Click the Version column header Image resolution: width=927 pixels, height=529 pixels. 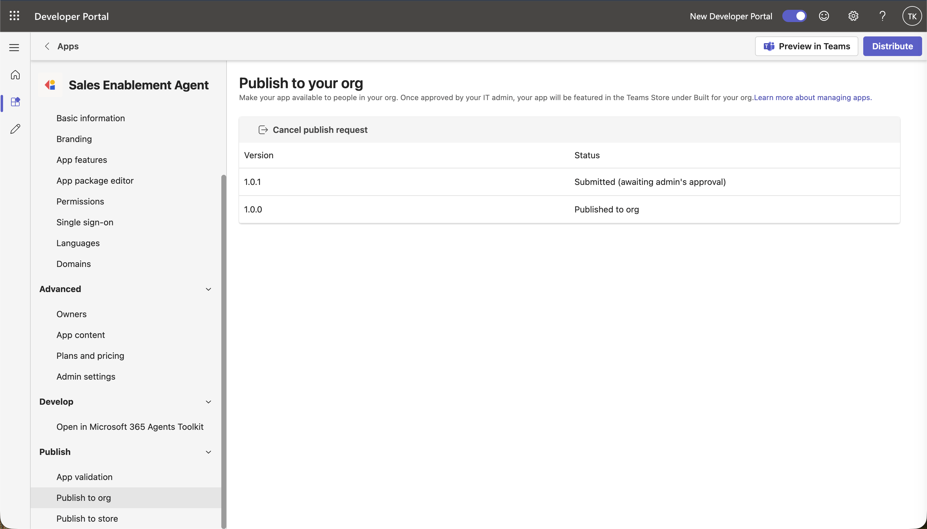259,156
